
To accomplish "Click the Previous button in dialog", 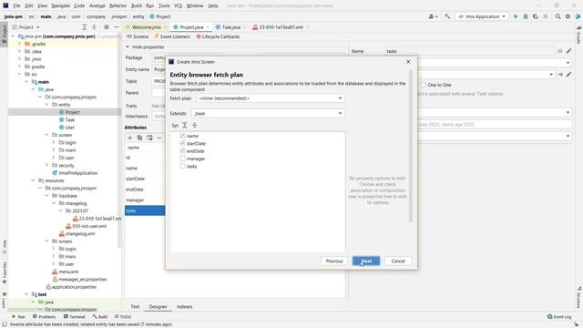I will click(x=334, y=261).
